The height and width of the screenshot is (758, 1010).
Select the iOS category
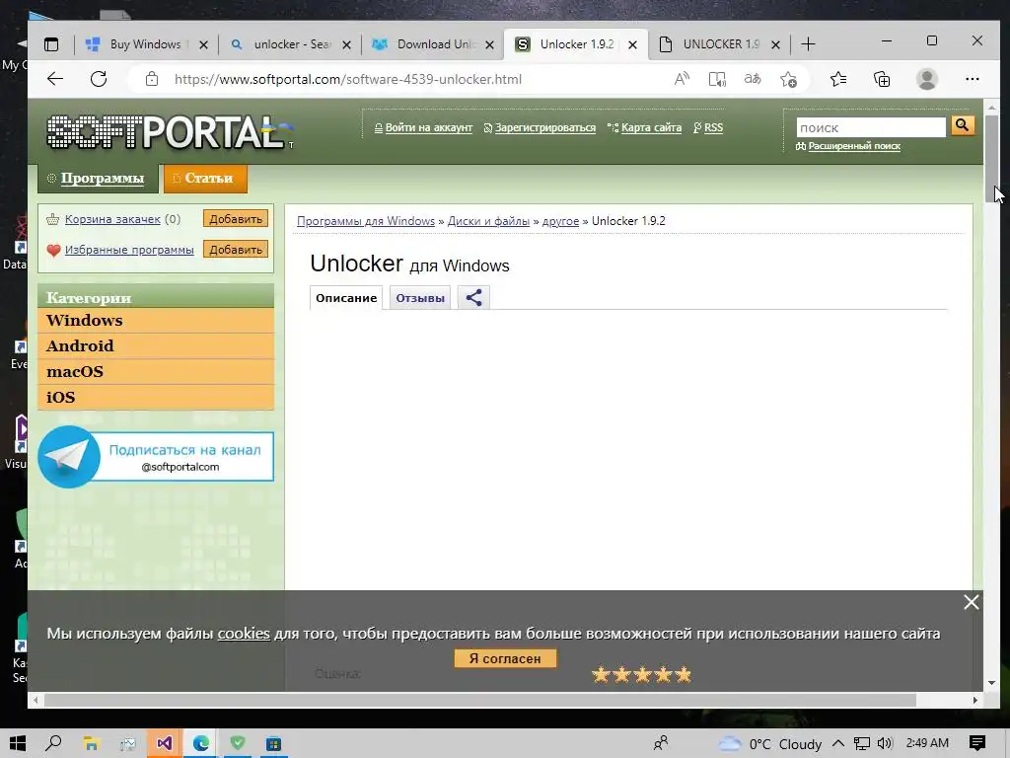pyautogui.click(x=156, y=397)
